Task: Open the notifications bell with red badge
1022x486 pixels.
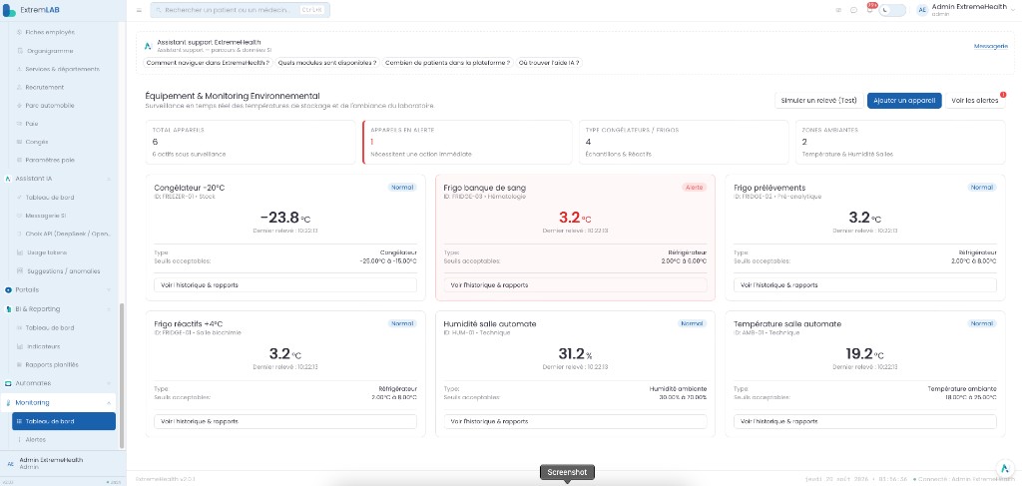Action: (x=869, y=10)
